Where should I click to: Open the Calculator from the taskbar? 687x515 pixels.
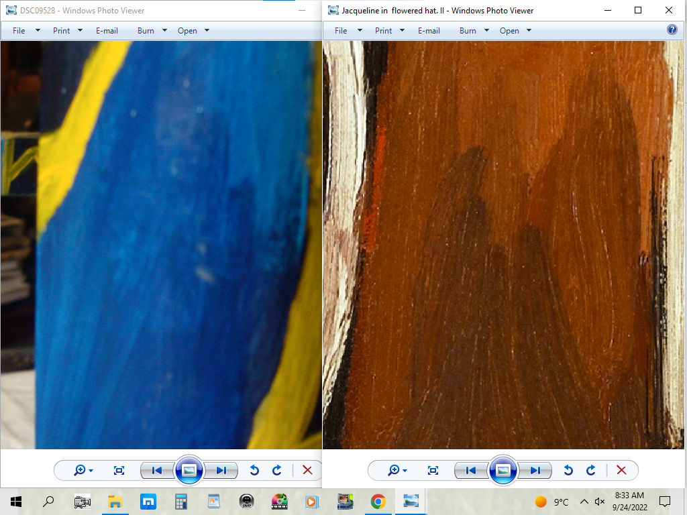coord(180,501)
